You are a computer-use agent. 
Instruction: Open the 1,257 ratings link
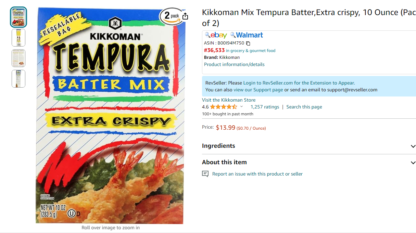tap(265, 107)
